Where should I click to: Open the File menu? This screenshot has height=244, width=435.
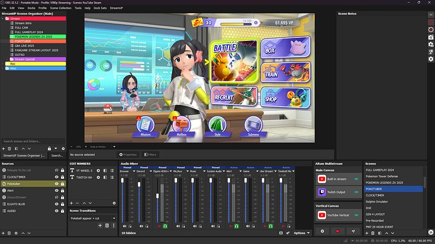click(x=4, y=8)
